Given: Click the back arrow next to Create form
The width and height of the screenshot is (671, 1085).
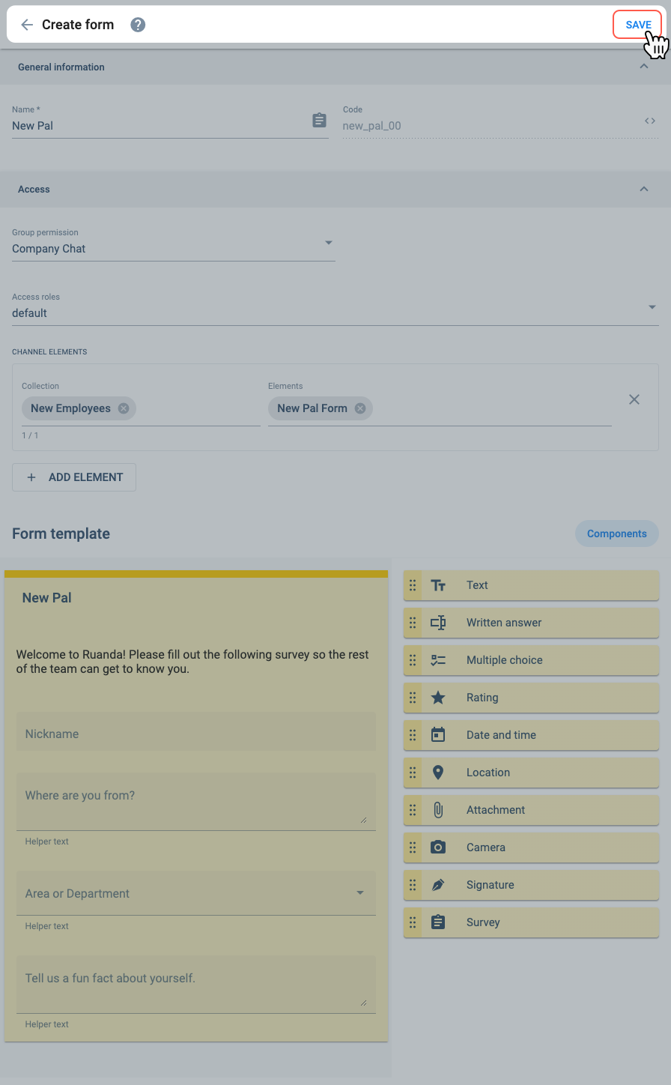Looking at the screenshot, I should click(27, 25).
